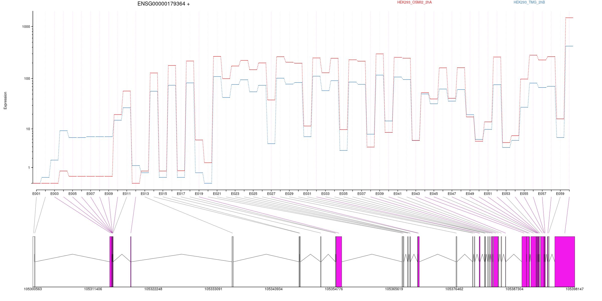Click the magenta exon block near 105354776

339,262
